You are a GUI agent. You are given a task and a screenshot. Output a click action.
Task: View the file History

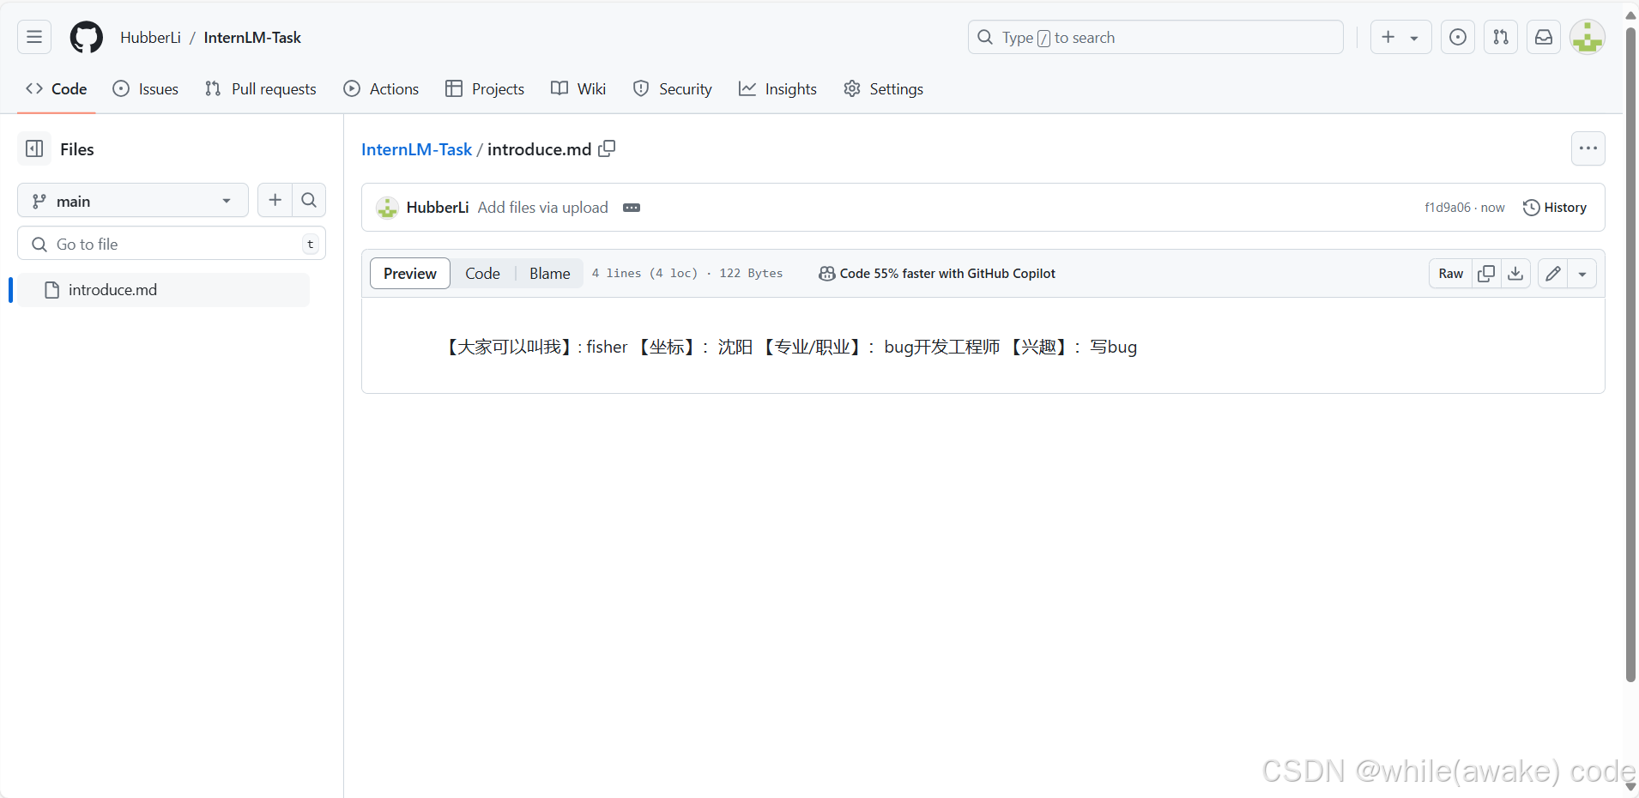[x=1554, y=208]
